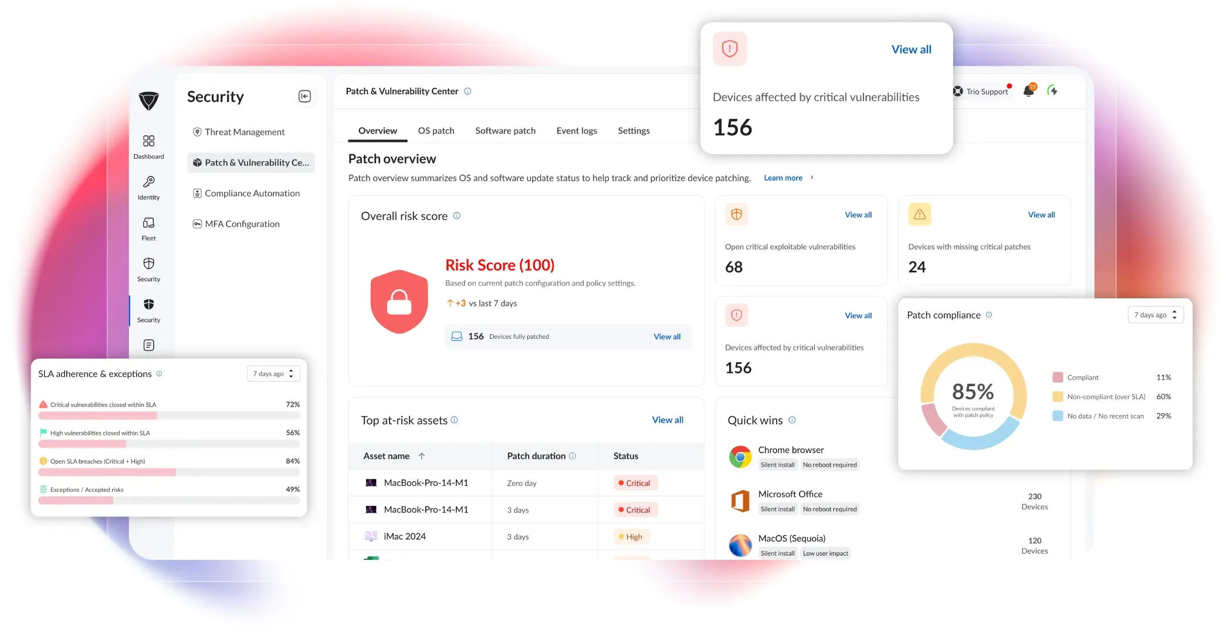Image resolution: width=1223 pixels, height=626 pixels.
Task: Click the document icon at rail bottom
Action: click(x=148, y=345)
